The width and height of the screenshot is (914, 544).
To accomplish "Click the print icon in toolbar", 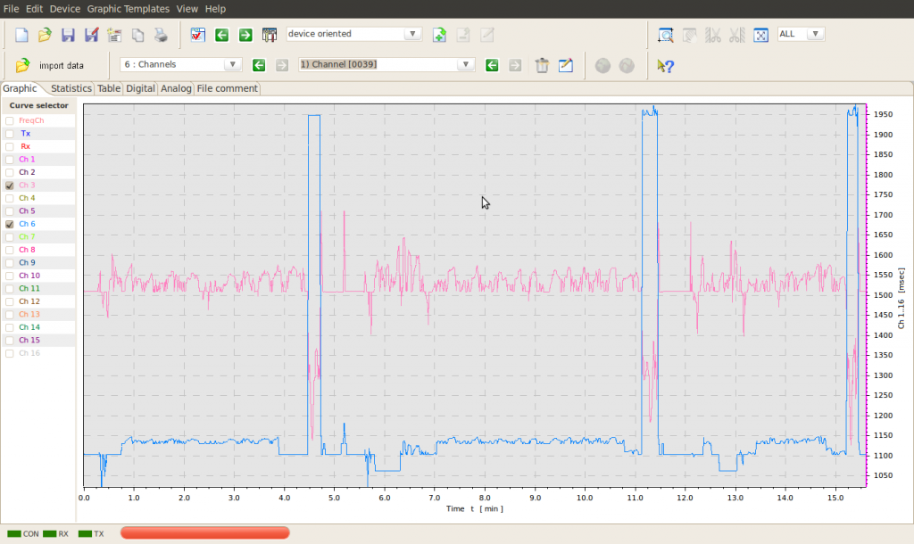I will point(161,35).
